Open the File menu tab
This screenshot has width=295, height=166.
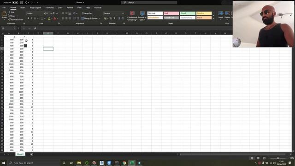4,8
